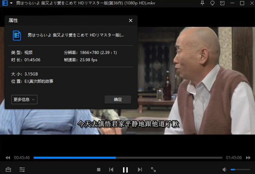The image size is (255, 174).
Task: Close the 属性 dialog
Action: 131,20
